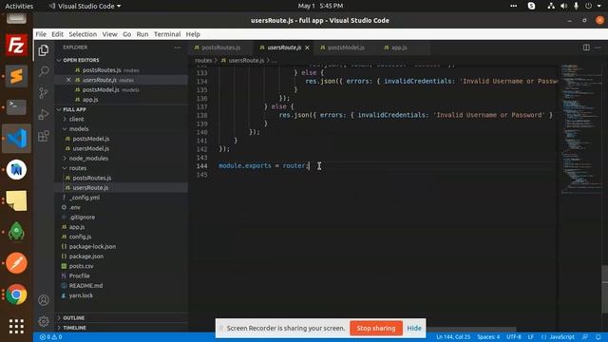Open the Selection menu
Screen dimensions: 608x342
(x=83, y=34)
